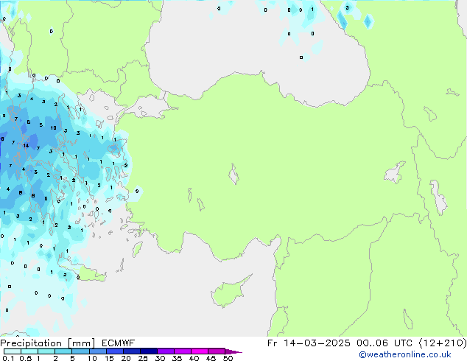Click the legend scale label '30'

coord(160,358)
